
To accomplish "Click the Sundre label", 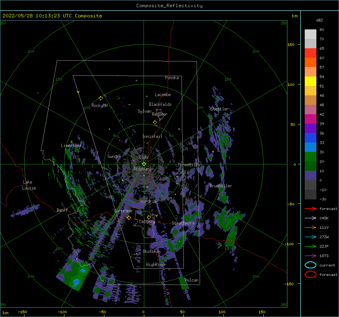I will pos(115,156).
